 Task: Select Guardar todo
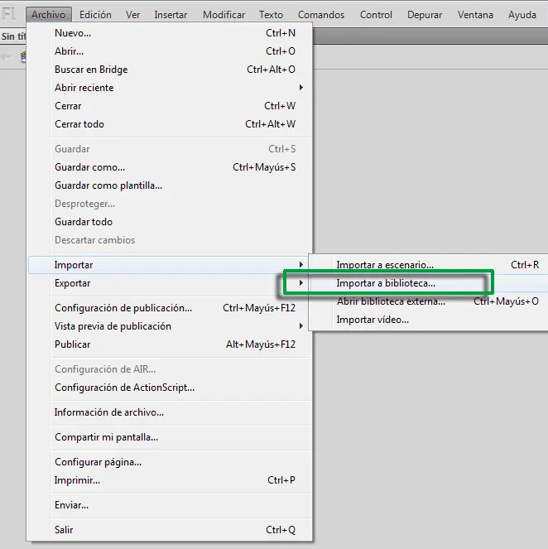[170, 222]
